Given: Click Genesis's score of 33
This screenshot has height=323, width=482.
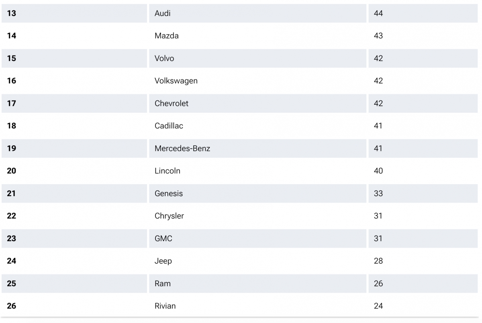Looking at the screenshot, I should 378,193.
